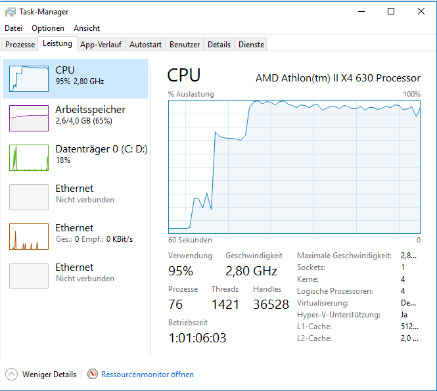The width and height of the screenshot is (437, 391).
Task: Show the Details tab
Action: pos(219,45)
